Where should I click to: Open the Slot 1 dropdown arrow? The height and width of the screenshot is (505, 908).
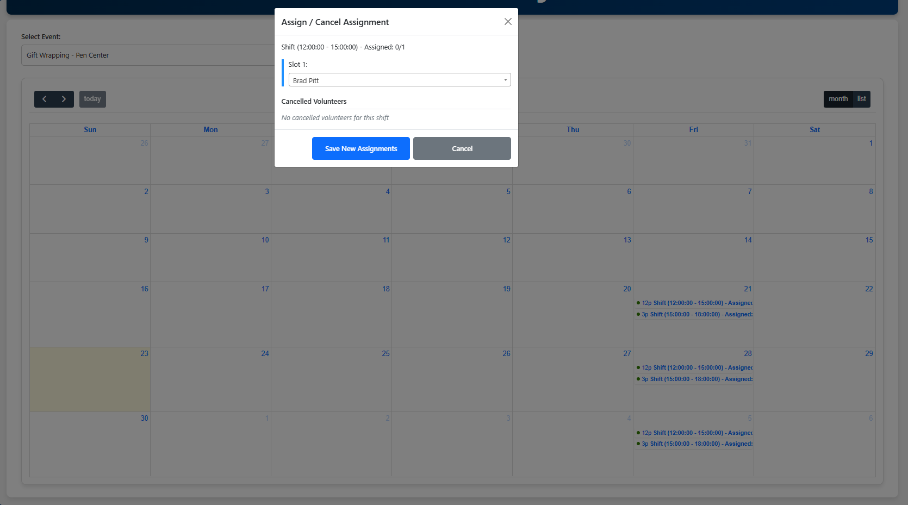pyautogui.click(x=505, y=80)
